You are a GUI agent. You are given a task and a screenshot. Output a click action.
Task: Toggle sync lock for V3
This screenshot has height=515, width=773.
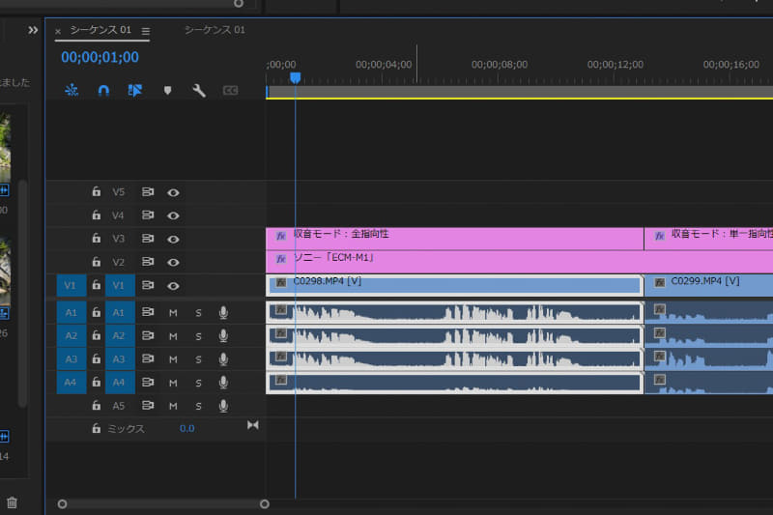[x=148, y=239]
